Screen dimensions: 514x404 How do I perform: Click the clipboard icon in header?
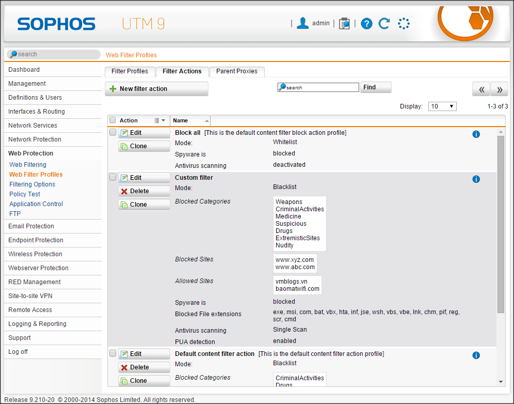tap(344, 23)
